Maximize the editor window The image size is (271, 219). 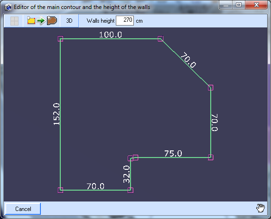pyautogui.click(x=239, y=5)
